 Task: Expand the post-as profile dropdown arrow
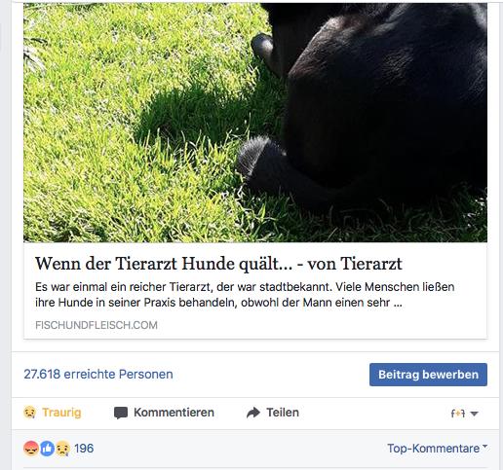point(474,414)
